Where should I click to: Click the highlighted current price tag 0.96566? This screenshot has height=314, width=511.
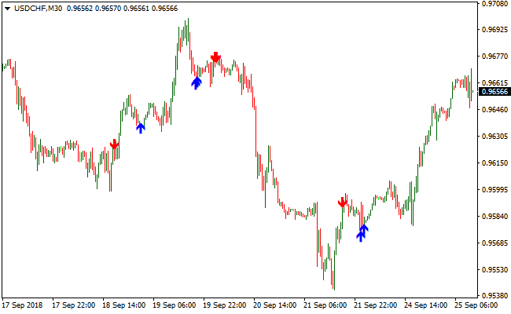[x=494, y=92]
